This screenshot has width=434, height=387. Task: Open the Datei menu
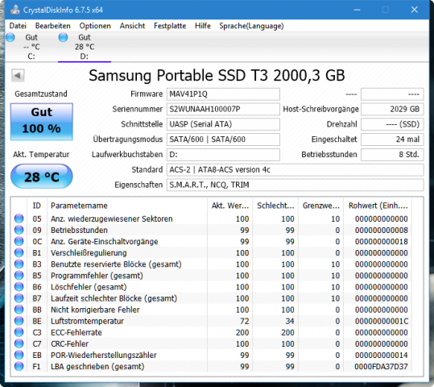point(18,26)
